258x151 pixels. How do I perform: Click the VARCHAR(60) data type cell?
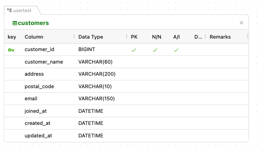(96, 62)
